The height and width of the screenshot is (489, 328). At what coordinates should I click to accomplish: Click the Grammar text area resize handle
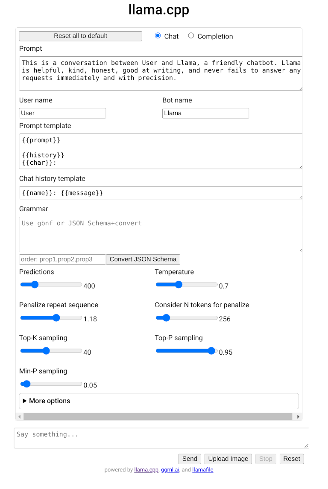[301, 250]
